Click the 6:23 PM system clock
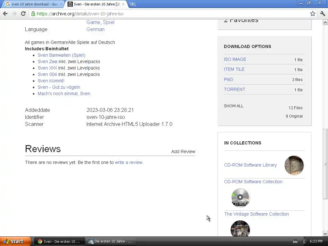Image resolution: width=328 pixels, height=246 pixels. pos(316,241)
